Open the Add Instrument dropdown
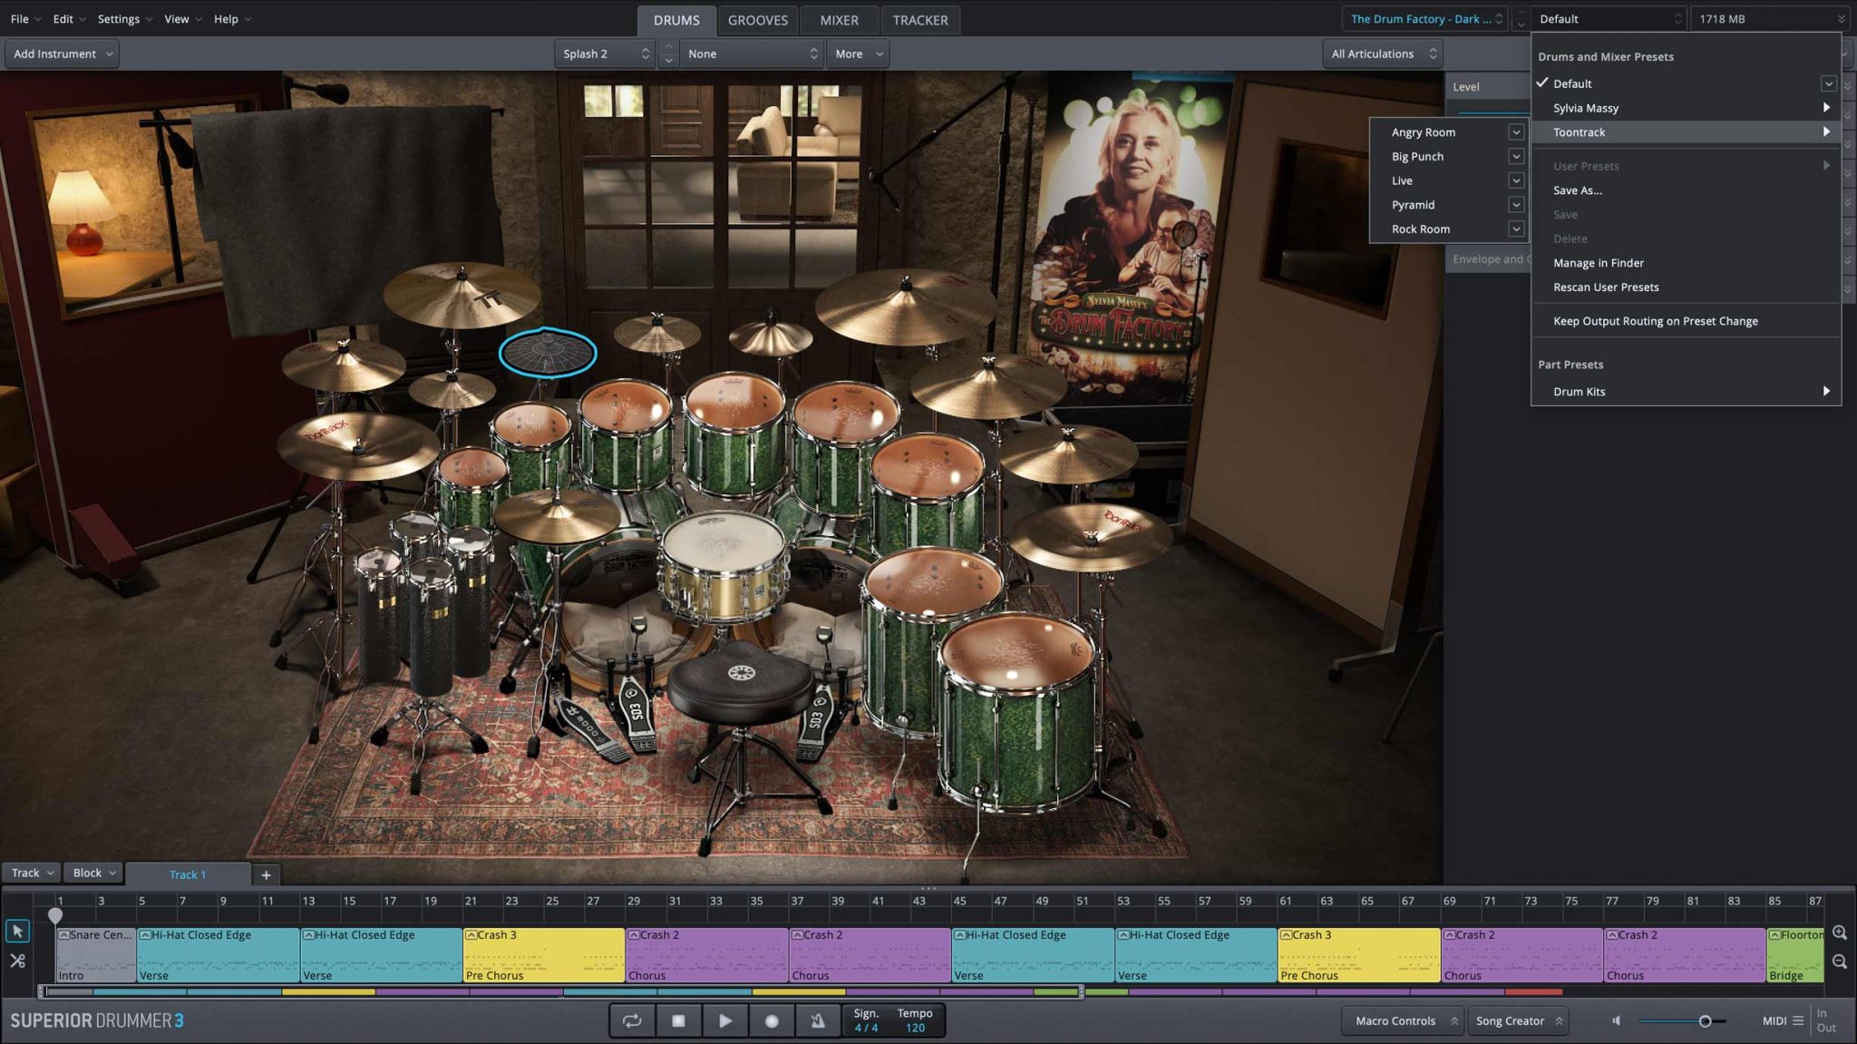Image resolution: width=1857 pixels, height=1044 pixels. 63,54
